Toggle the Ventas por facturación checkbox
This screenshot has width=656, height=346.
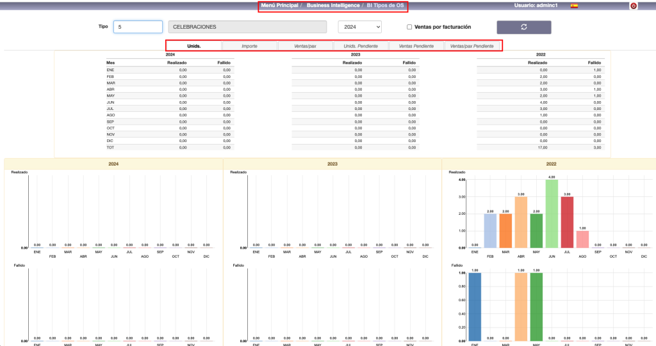click(x=409, y=27)
